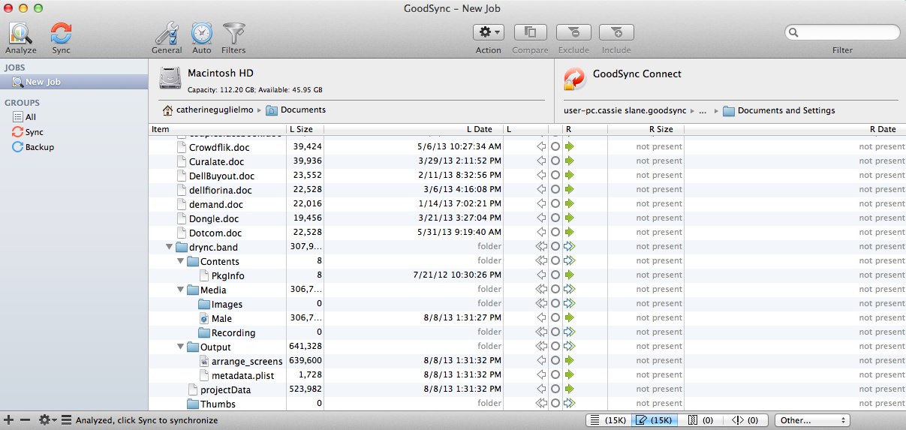Open the Other... view dropdown
Screen dimensions: 906x430
tap(812, 420)
